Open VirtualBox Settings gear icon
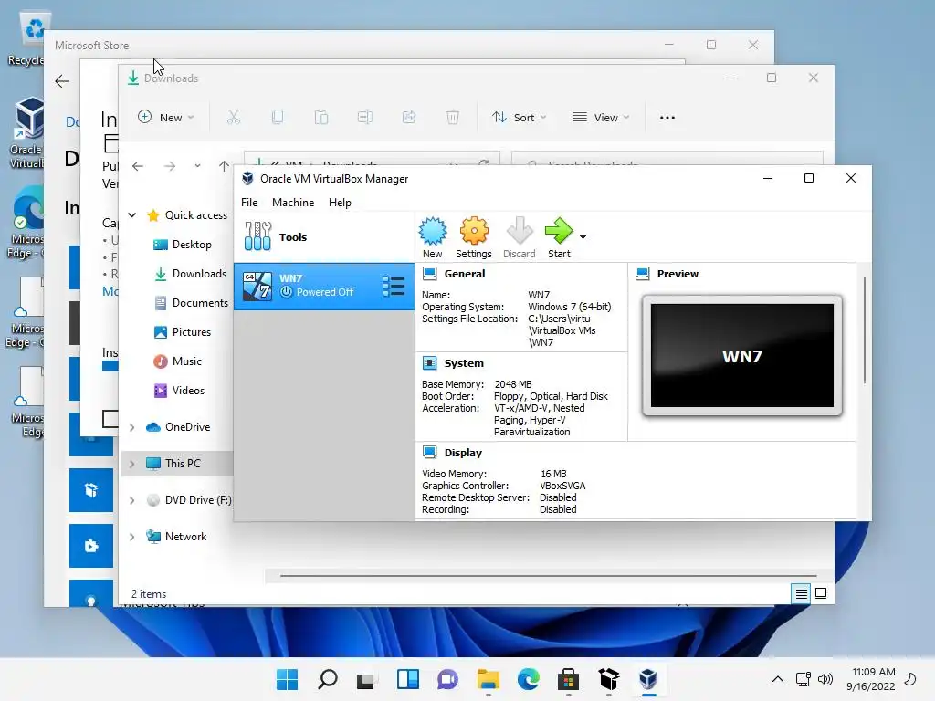 [474, 237]
